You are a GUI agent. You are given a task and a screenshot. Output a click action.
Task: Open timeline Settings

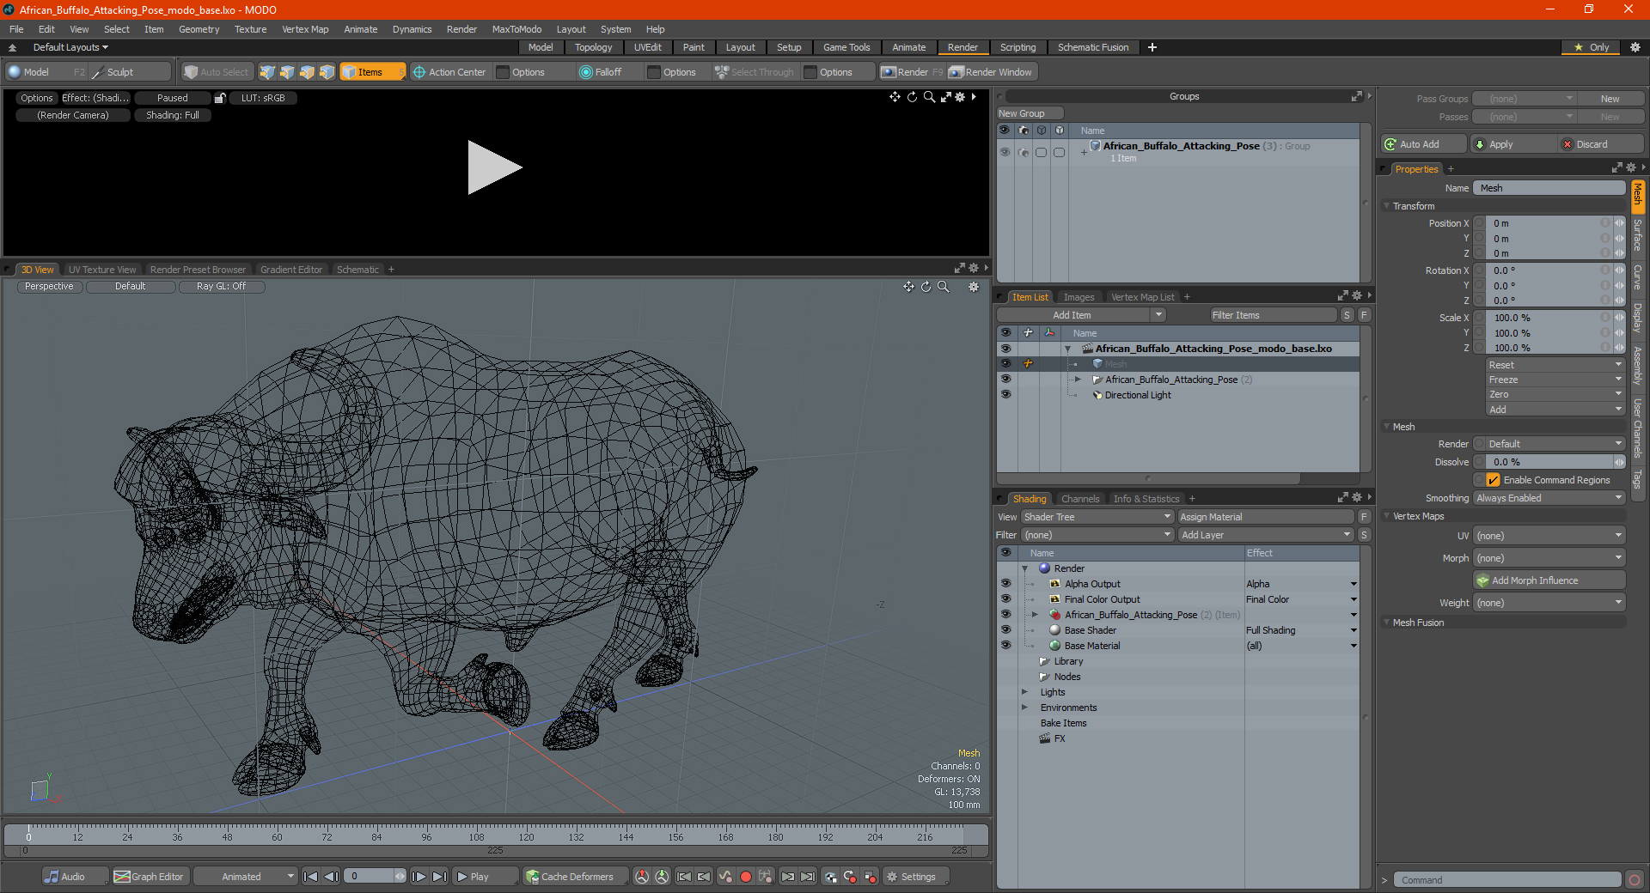click(916, 877)
